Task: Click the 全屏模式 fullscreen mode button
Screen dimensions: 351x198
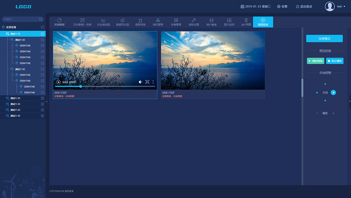Action: pyautogui.click(x=324, y=39)
